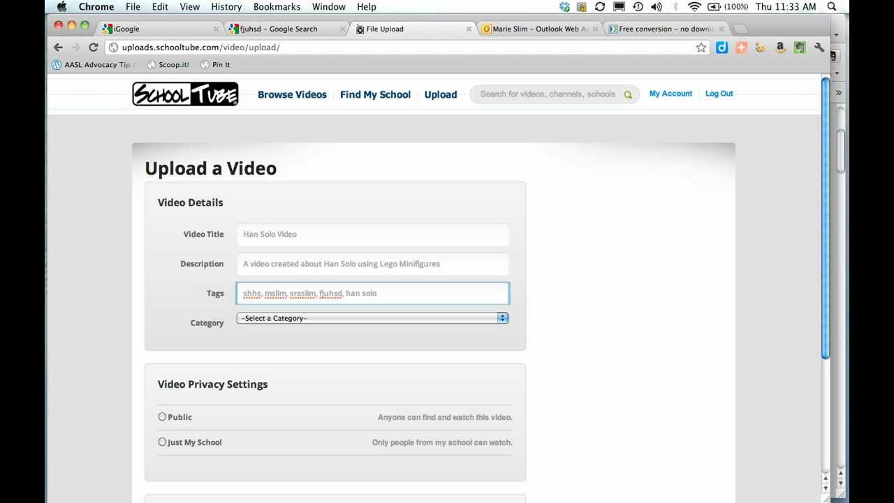The image size is (894, 503).
Task: Close the iGoogle tab
Action: 216,29
